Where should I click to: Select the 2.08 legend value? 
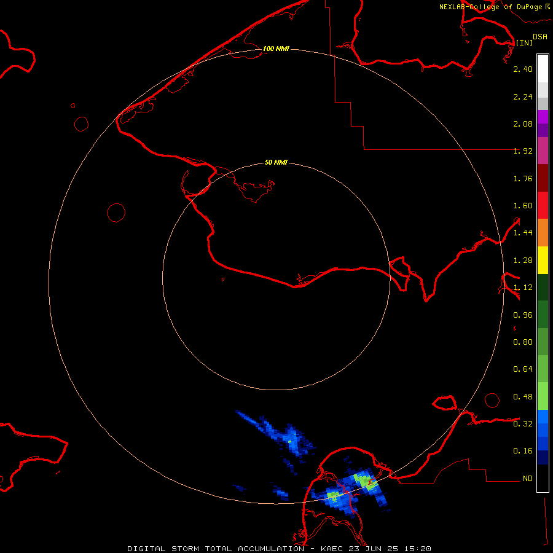pos(523,124)
